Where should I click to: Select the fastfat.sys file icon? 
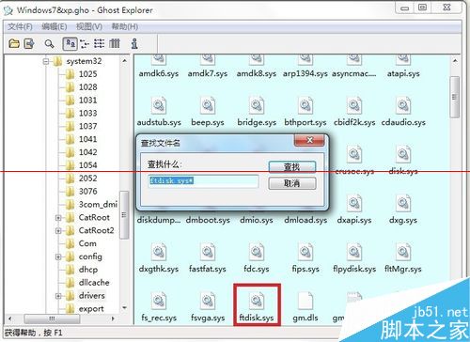coord(208,252)
